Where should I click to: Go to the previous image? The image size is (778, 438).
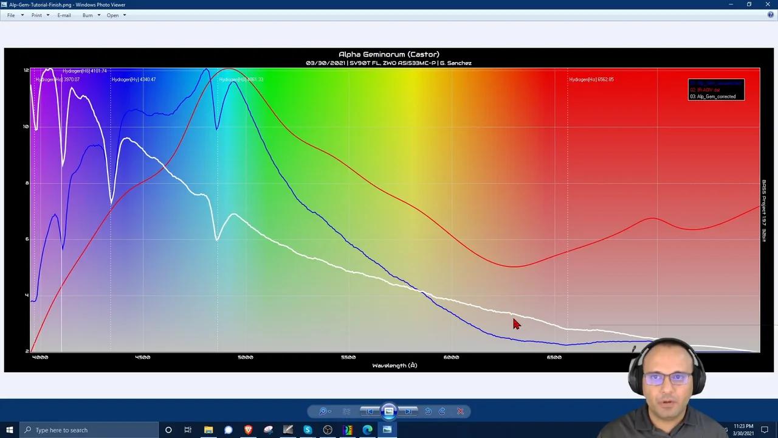coord(370,411)
